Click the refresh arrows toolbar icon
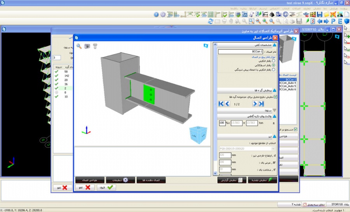Image resolution: width=350 pixels, height=212 pixels. [x=211, y=21]
